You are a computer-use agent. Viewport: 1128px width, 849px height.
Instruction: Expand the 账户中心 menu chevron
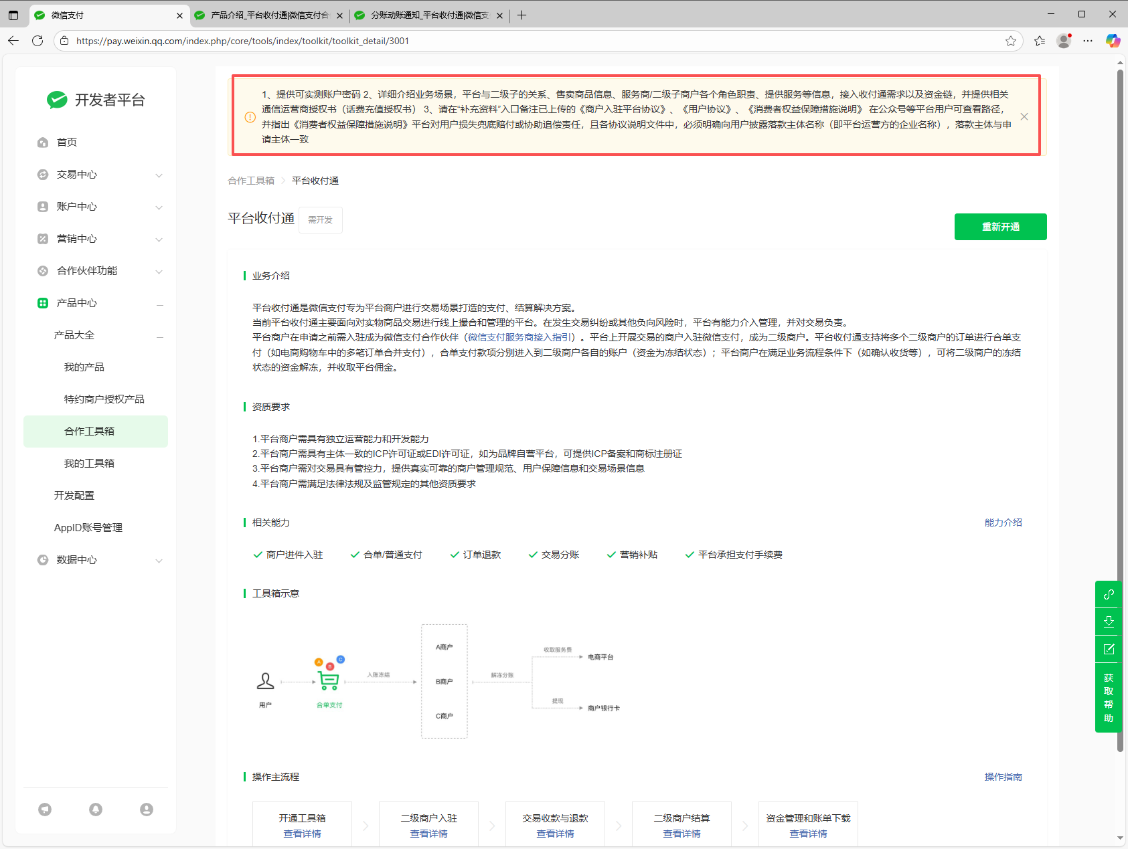pyautogui.click(x=159, y=207)
